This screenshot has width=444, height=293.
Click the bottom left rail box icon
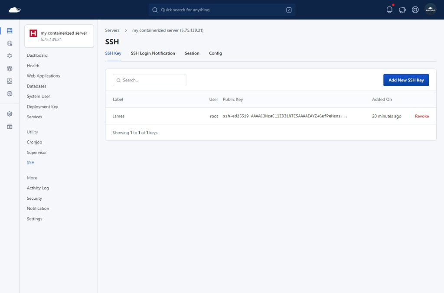coord(10,127)
